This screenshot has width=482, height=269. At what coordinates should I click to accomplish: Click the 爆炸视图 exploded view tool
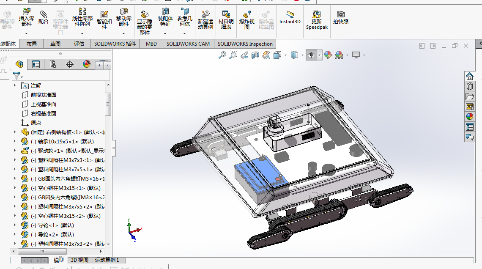click(x=247, y=20)
